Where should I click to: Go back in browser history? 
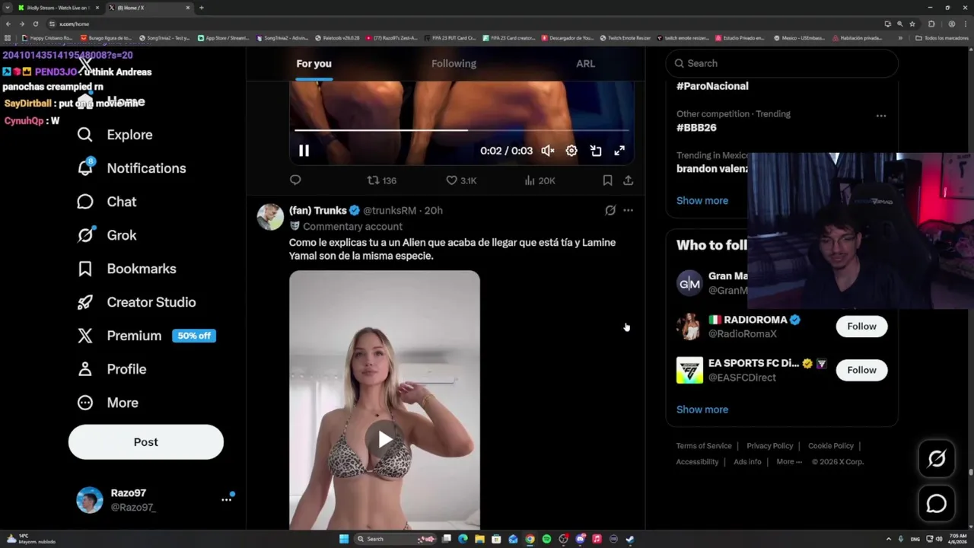coord(8,24)
